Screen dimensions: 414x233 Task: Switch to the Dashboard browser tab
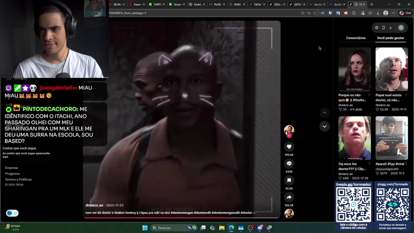pos(196,4)
